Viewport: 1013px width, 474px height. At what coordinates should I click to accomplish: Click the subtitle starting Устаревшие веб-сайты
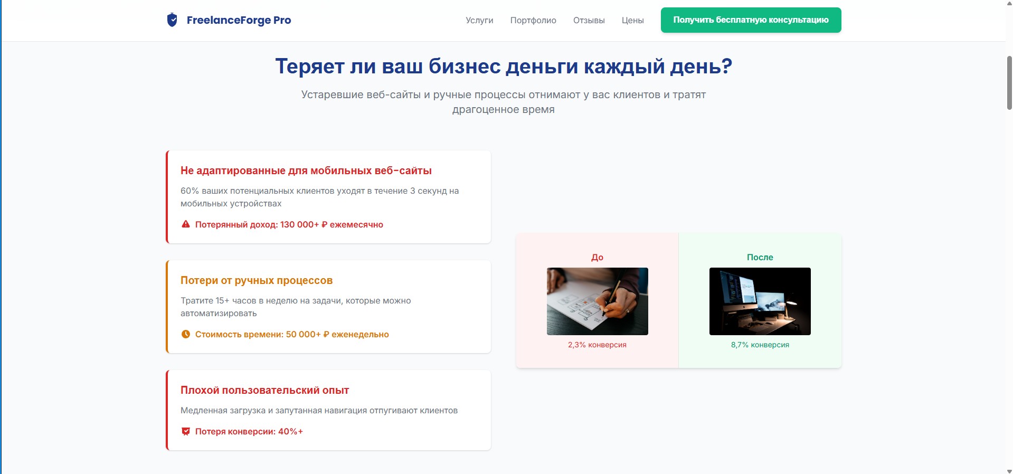504,102
